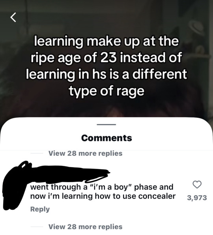Tap the 3,973 like count
Viewport: 213px width, 235px height.
pyautogui.click(x=197, y=198)
